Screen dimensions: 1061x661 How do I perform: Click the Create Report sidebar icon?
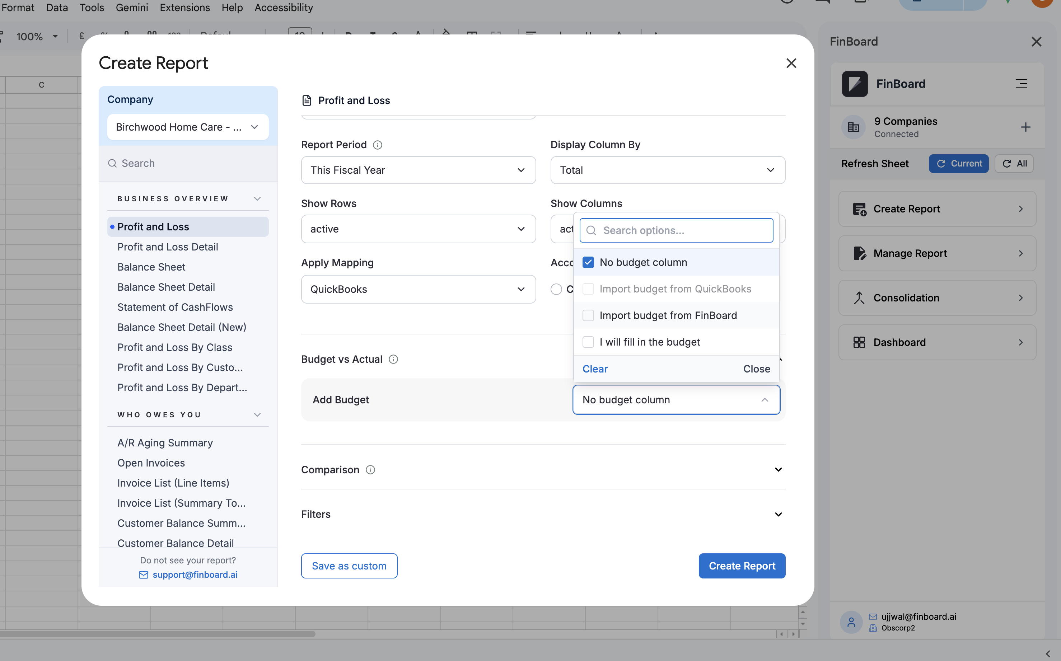point(860,210)
